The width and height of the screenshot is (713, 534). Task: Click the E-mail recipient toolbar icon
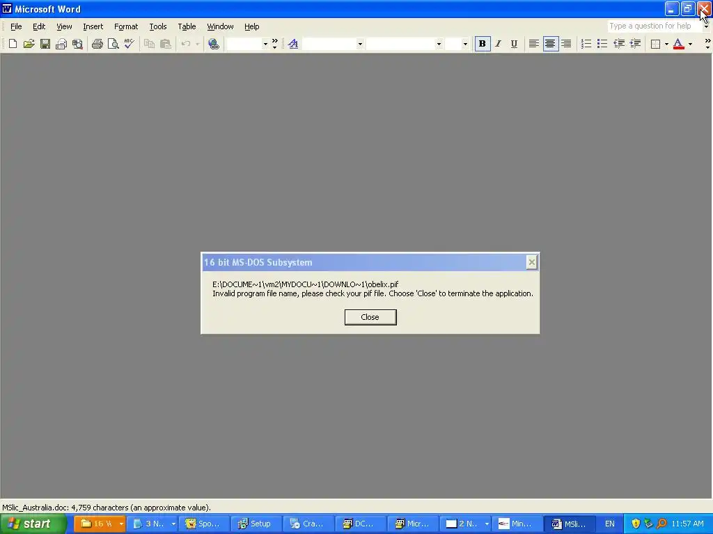pos(61,44)
